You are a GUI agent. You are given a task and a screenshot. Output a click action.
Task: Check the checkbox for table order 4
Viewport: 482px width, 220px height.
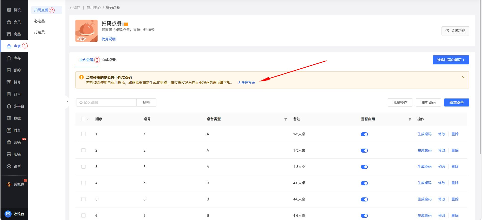(x=83, y=183)
